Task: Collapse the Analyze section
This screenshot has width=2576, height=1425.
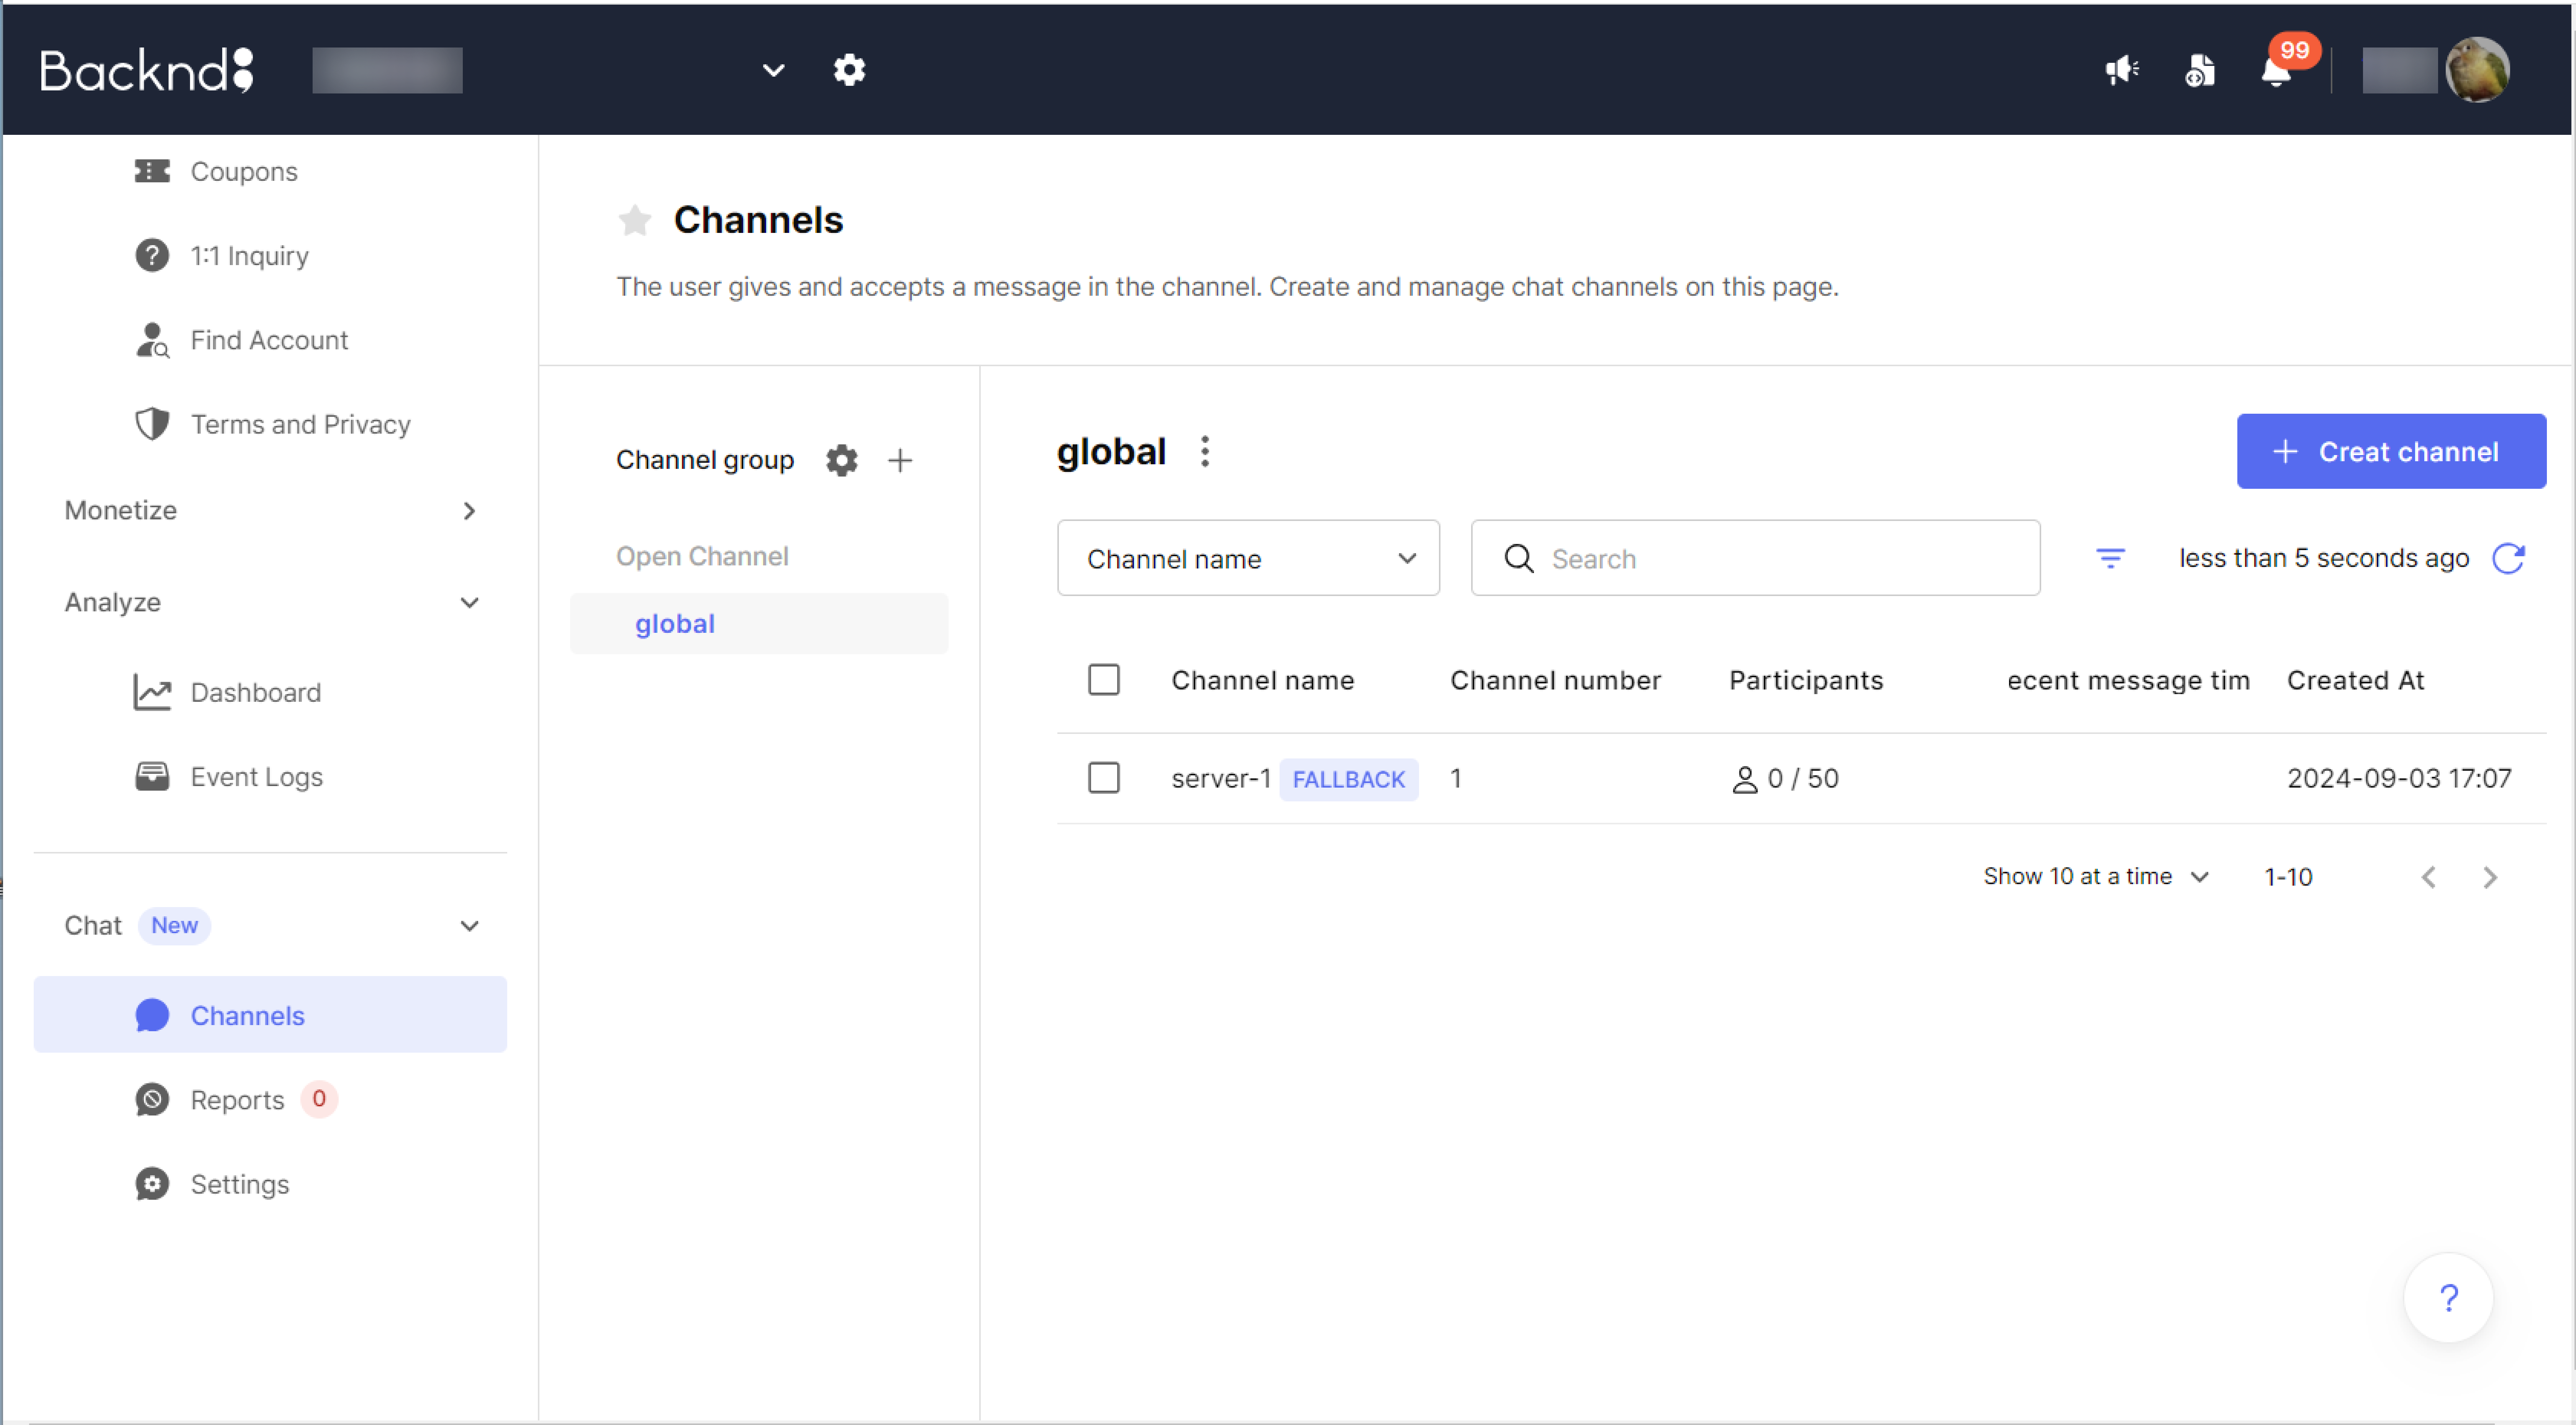Action: click(x=270, y=602)
